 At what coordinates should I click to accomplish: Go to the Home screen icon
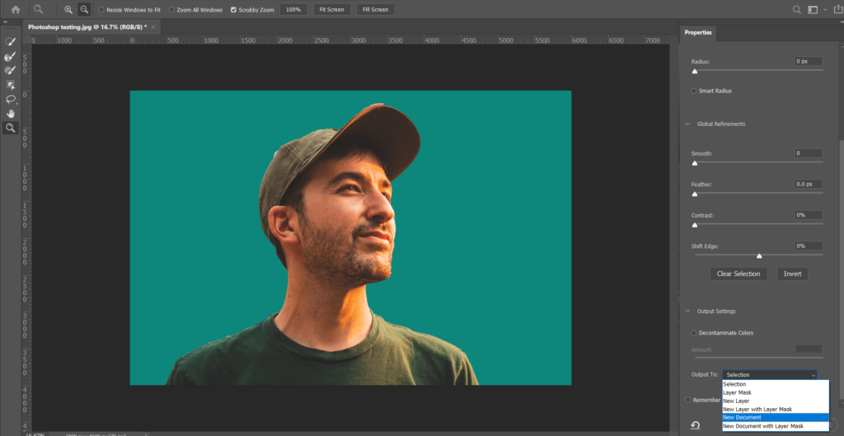(x=16, y=9)
